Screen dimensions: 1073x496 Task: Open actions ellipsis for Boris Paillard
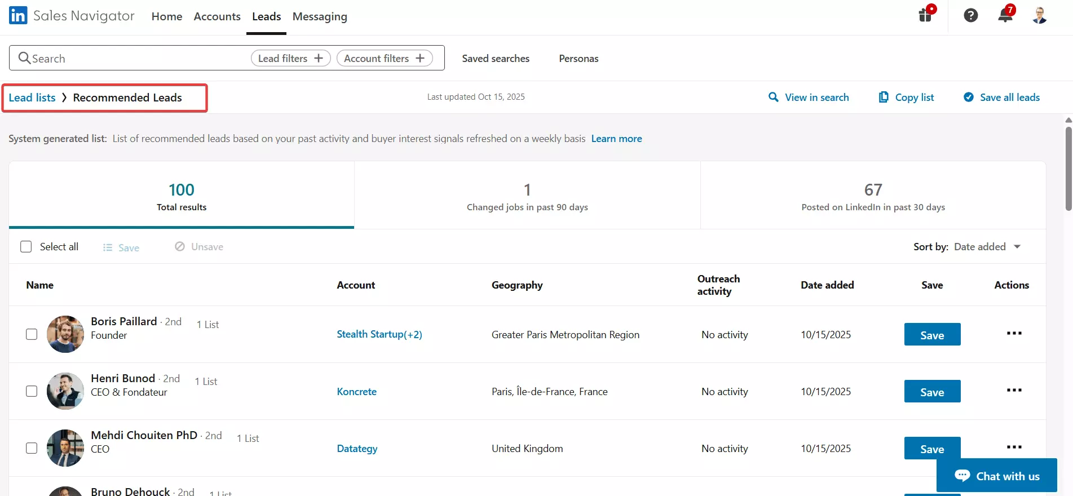coord(1014,333)
